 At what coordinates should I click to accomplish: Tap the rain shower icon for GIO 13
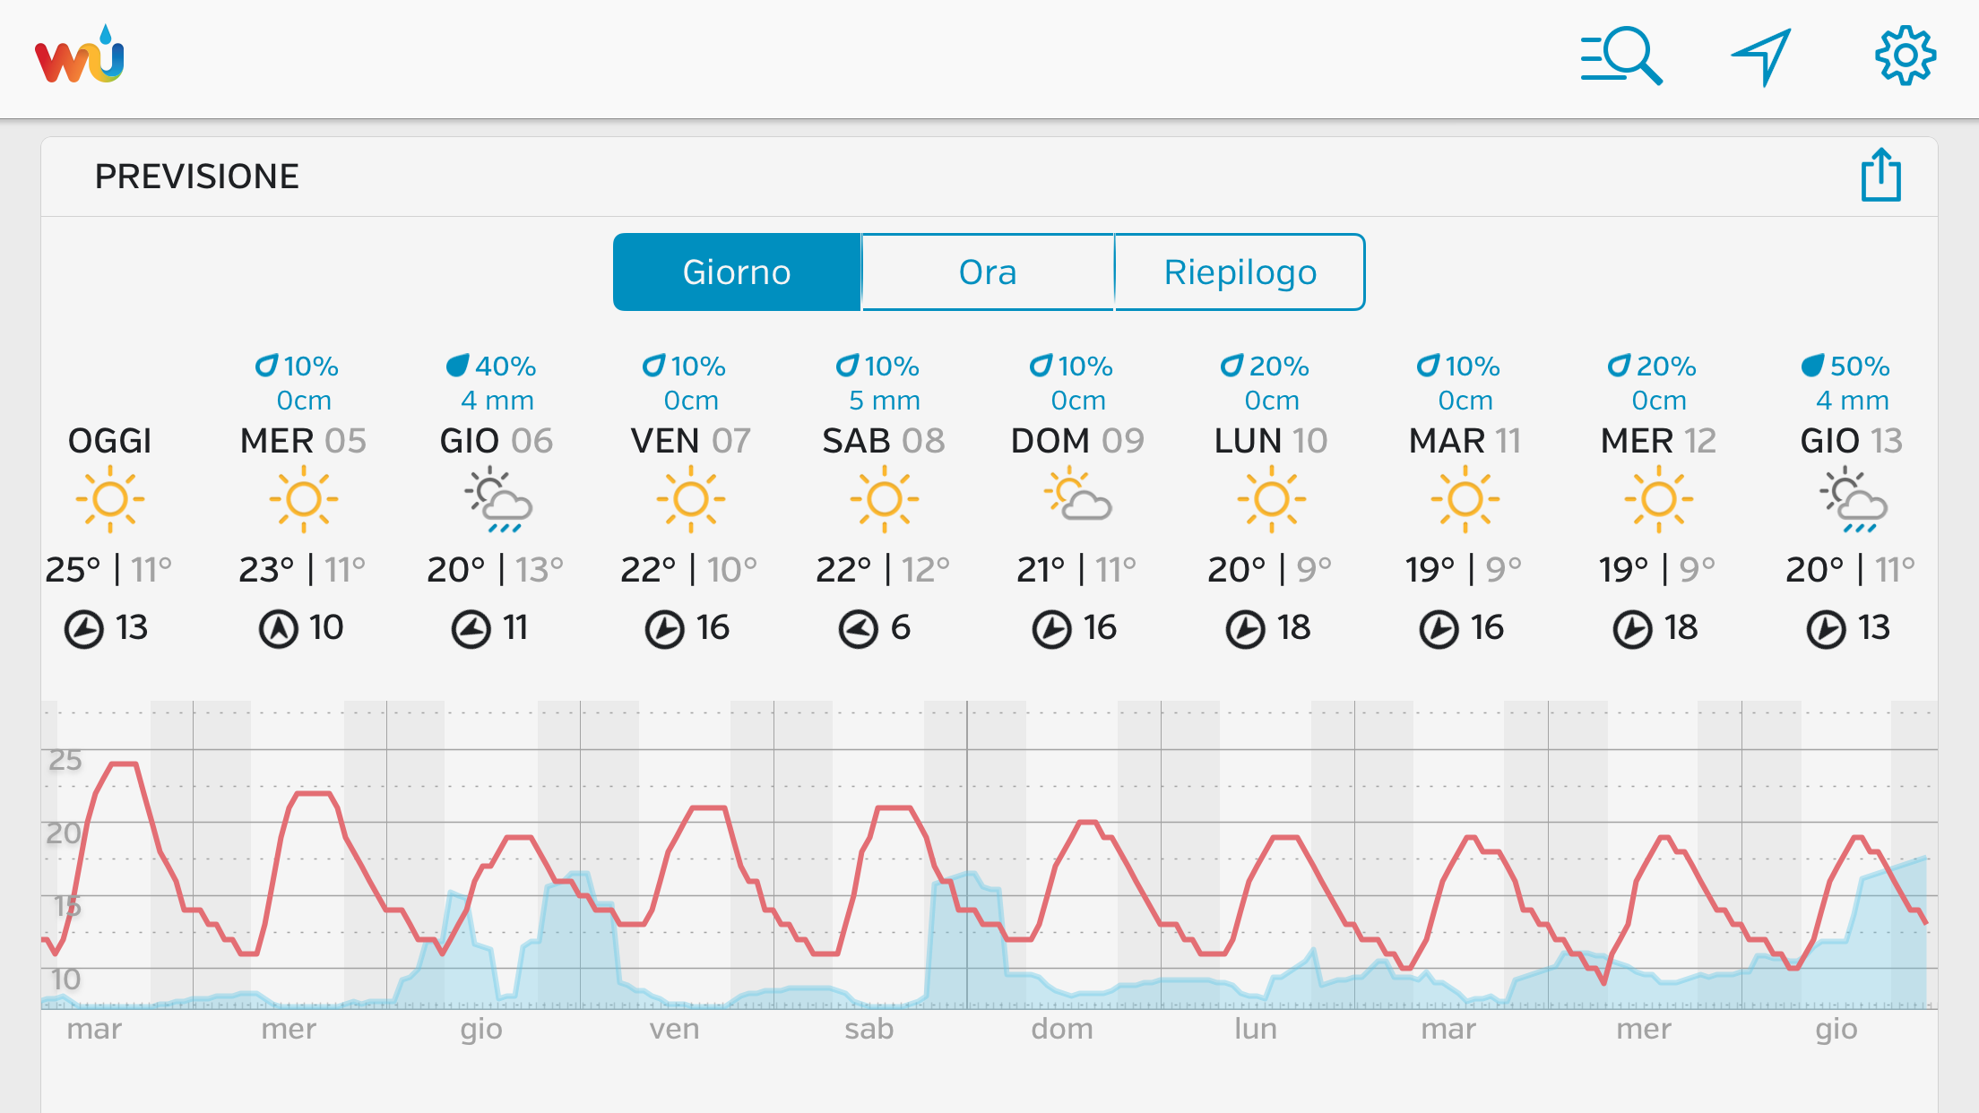pyautogui.click(x=1853, y=500)
